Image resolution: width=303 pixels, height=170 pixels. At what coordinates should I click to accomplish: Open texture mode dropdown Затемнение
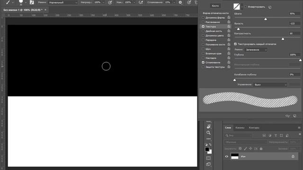click(x=256, y=50)
